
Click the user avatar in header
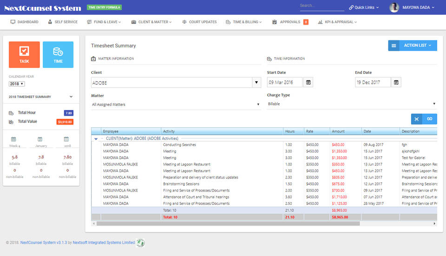(394, 7)
